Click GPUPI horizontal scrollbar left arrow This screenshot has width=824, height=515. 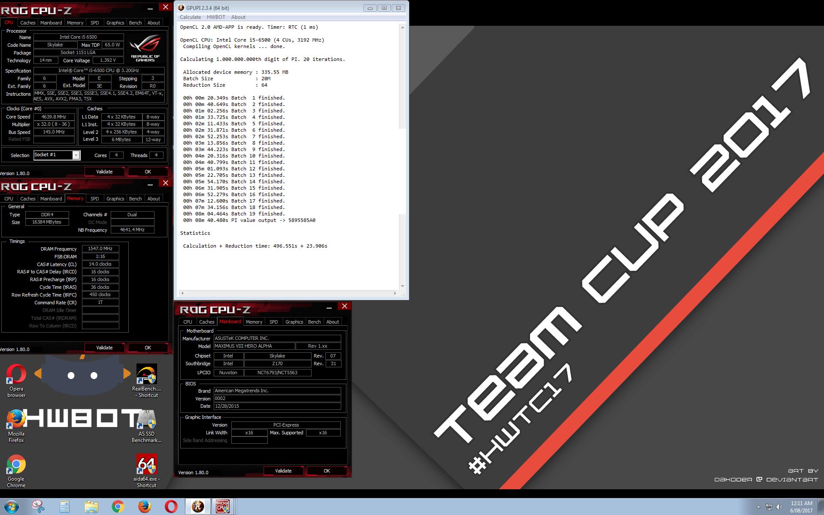(182, 294)
